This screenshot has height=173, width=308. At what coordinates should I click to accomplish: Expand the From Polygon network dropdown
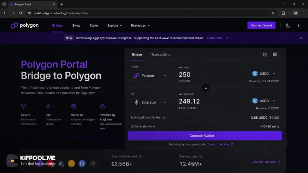(x=150, y=76)
